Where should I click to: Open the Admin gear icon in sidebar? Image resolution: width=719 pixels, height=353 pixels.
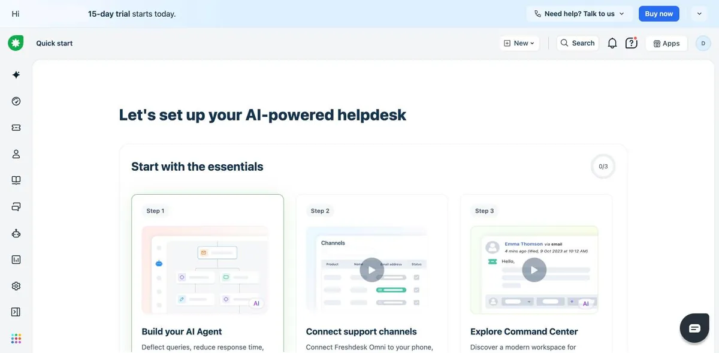[16, 286]
